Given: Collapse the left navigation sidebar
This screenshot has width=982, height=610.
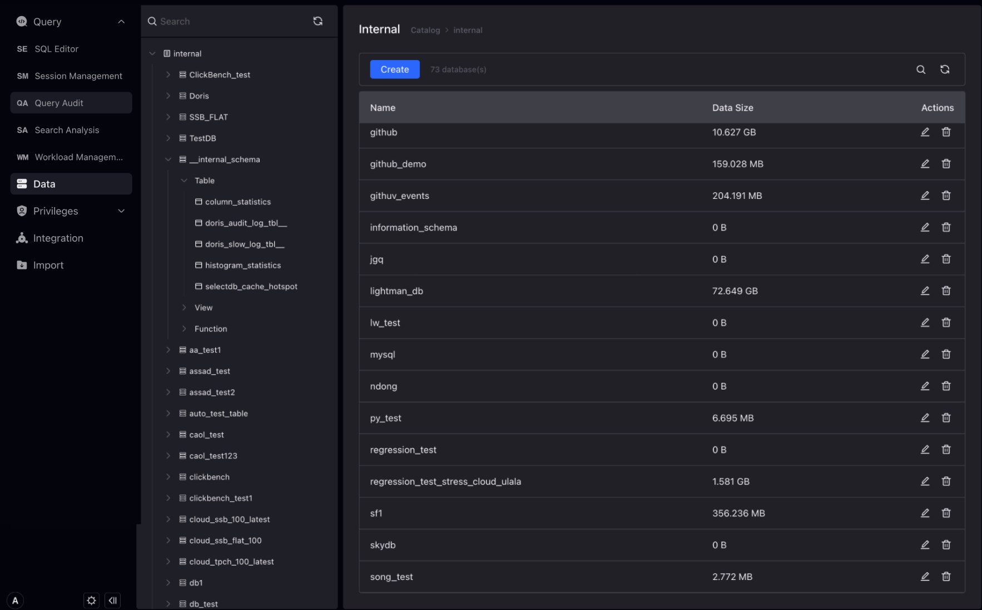Looking at the screenshot, I should 113,600.
